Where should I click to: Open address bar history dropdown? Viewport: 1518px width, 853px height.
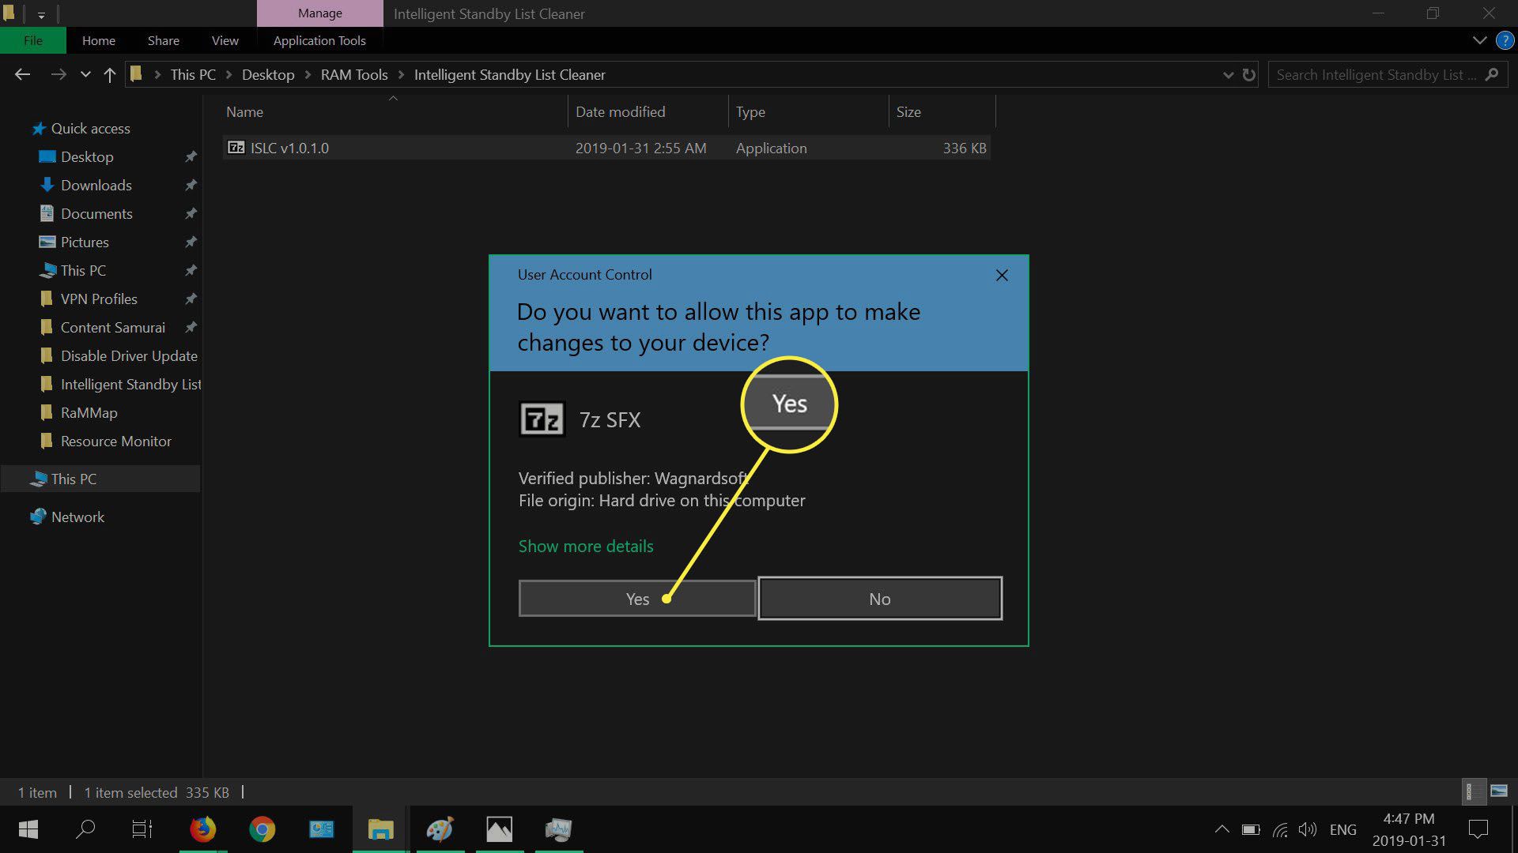(x=1228, y=75)
